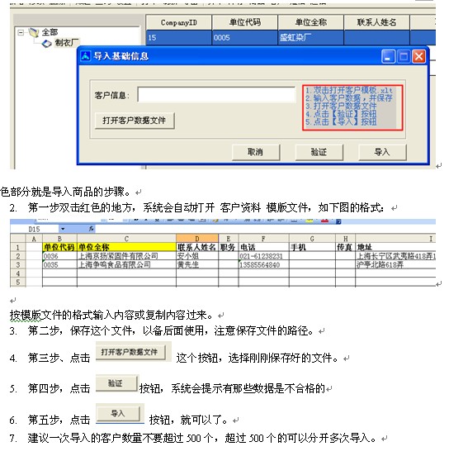Click the red-bordered instruction steps box
Viewport: 449px width, 456px height.
(x=352, y=107)
